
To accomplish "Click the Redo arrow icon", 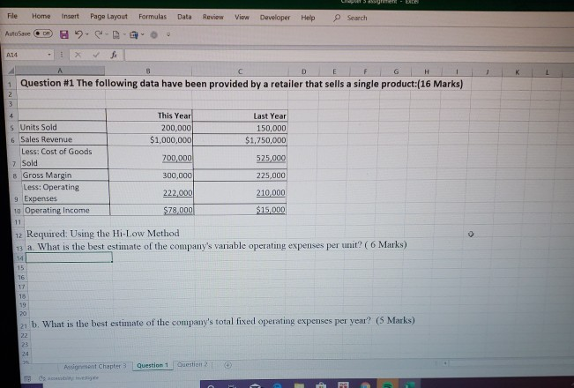I will (98, 34).
